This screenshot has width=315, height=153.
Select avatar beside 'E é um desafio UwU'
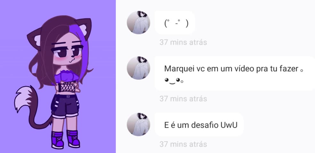[x=138, y=124]
